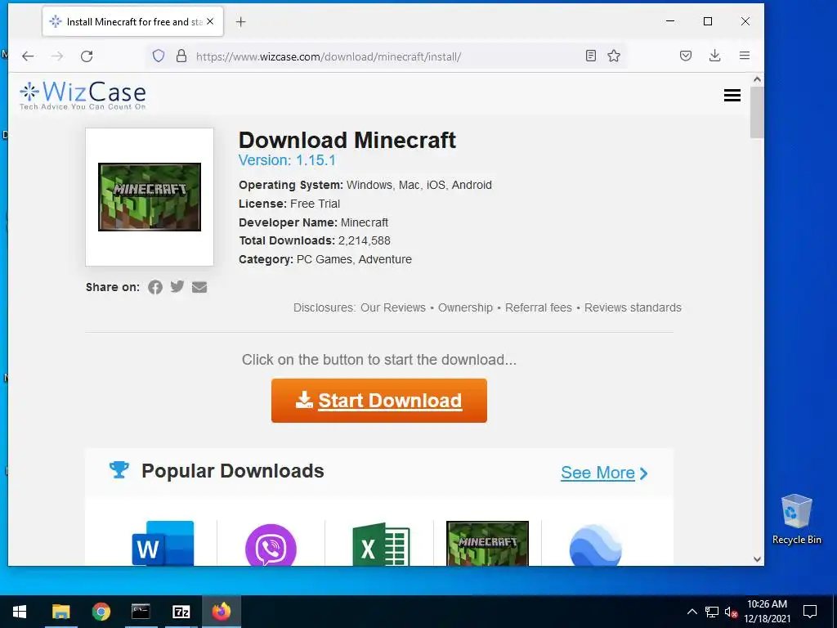
Task: Click the vertical scrollbar thumb
Action: point(757,112)
